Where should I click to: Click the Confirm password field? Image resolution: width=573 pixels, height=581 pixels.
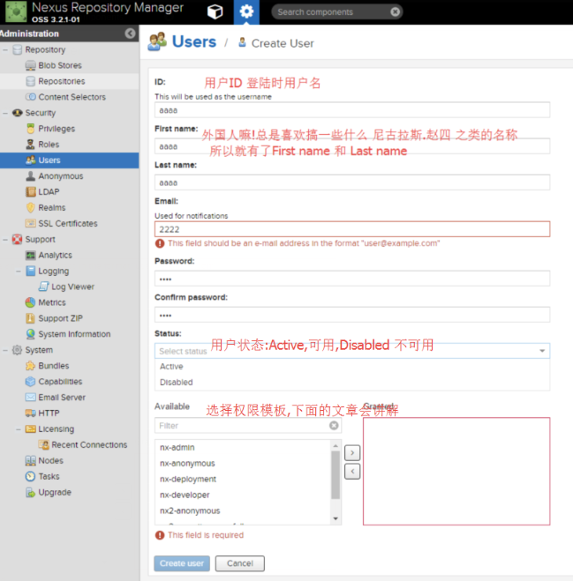pyautogui.click(x=351, y=315)
